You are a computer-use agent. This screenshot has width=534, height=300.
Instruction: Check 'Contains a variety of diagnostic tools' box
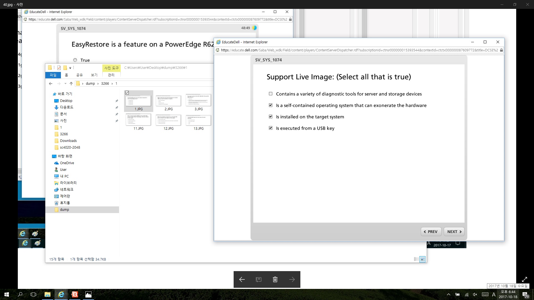(x=271, y=94)
